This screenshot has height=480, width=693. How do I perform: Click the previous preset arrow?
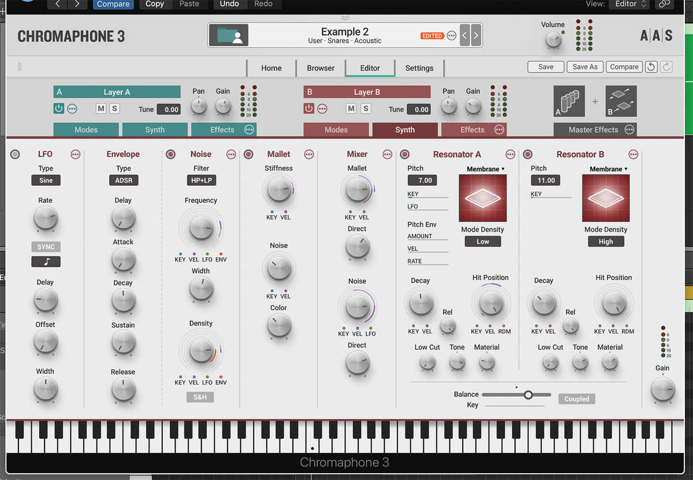[464, 35]
